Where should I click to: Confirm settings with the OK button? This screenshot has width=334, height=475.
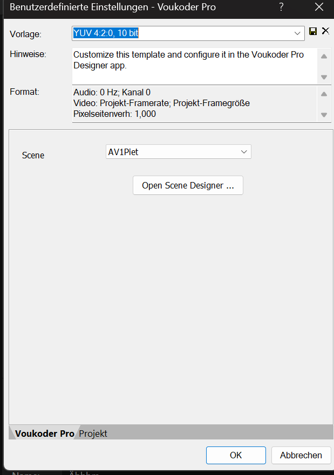pos(236,455)
